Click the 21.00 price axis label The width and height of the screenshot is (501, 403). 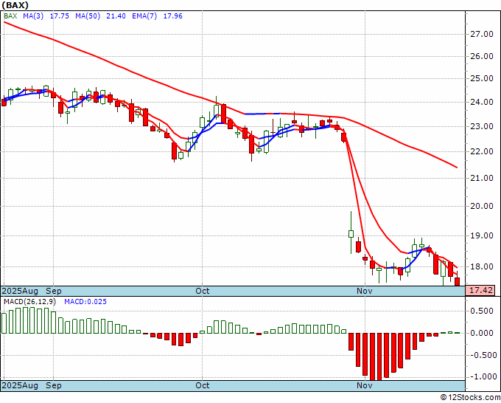coord(482,178)
